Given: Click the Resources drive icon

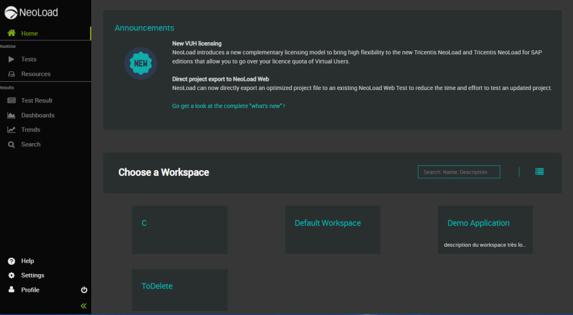Looking at the screenshot, I should click(x=11, y=74).
